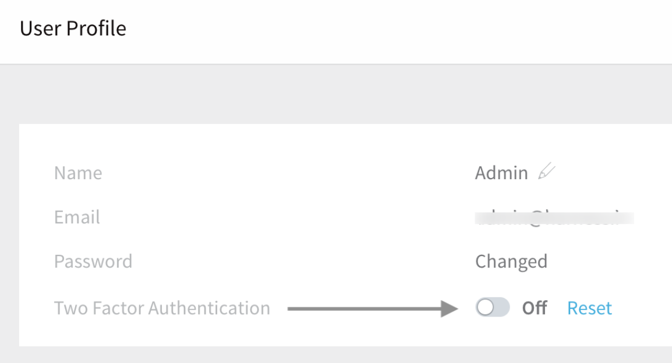The image size is (672, 363).
Task: Click the gray strip below the profile card
Action: (x=336, y=355)
